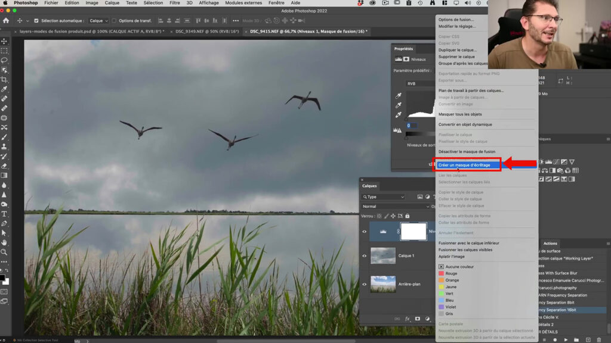Open the Type filter dropdown in Layers

382,197
